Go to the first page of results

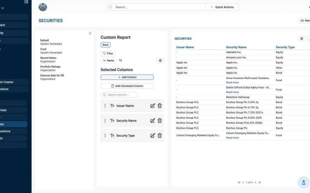pos(239,183)
